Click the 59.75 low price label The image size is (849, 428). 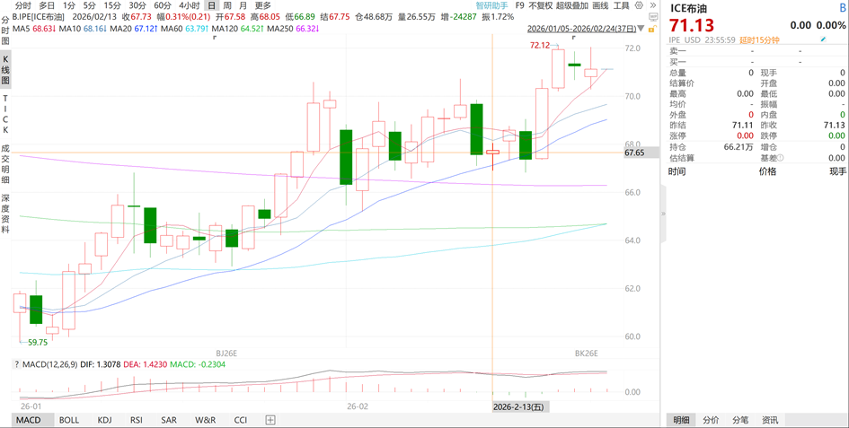coord(38,343)
